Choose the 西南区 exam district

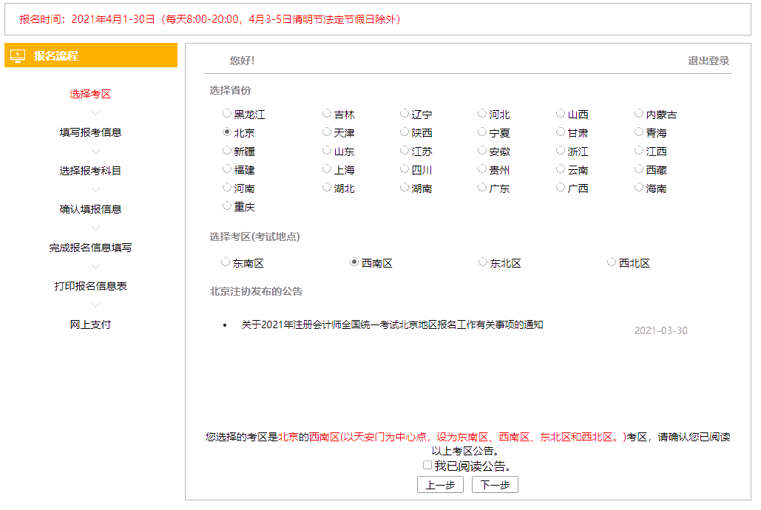pyautogui.click(x=354, y=262)
